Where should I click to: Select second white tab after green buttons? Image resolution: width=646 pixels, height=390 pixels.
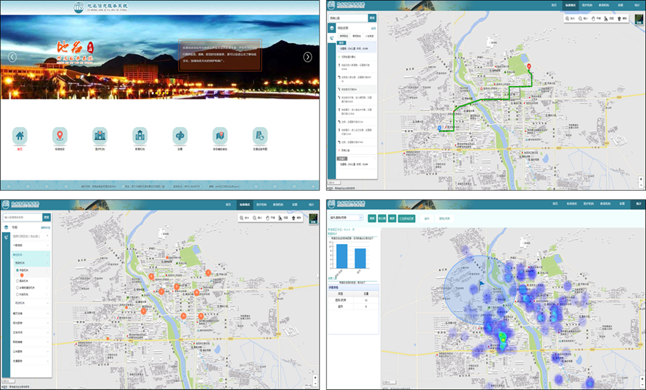click(x=444, y=218)
